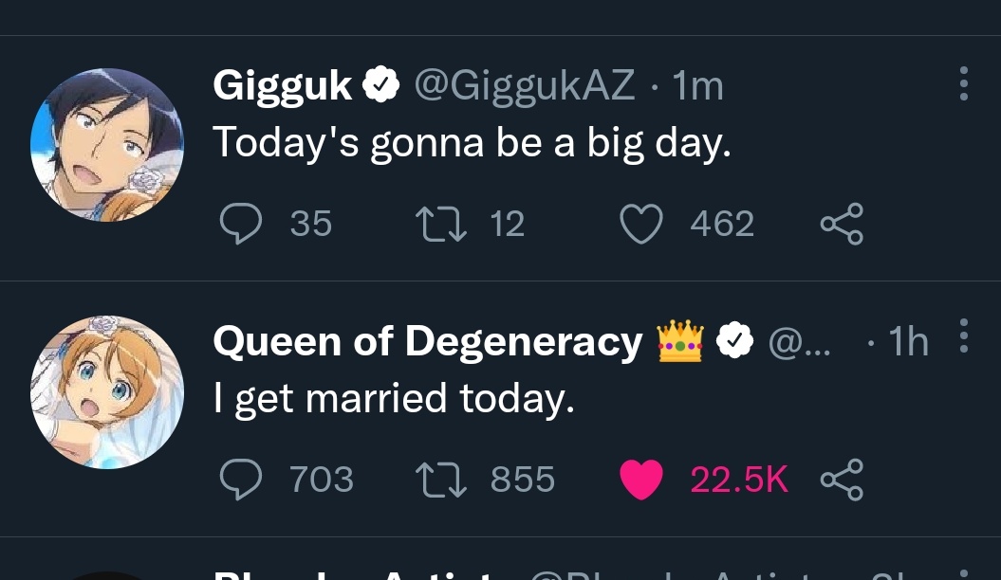Reply to Queen of Degeneracy's tweet

[240, 480]
